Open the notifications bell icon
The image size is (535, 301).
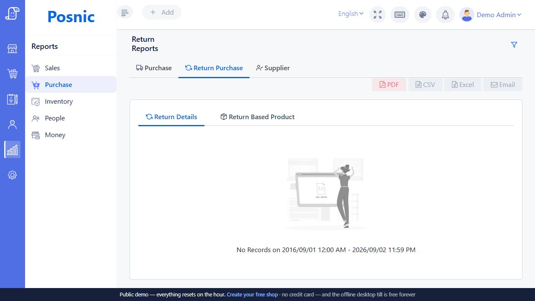446,15
